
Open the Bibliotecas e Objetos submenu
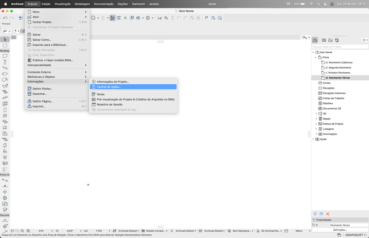click(57, 77)
